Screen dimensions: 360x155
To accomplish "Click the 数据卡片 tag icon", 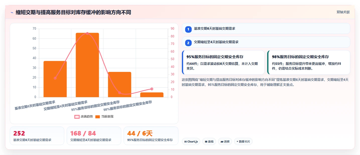I will tap(237, 142).
